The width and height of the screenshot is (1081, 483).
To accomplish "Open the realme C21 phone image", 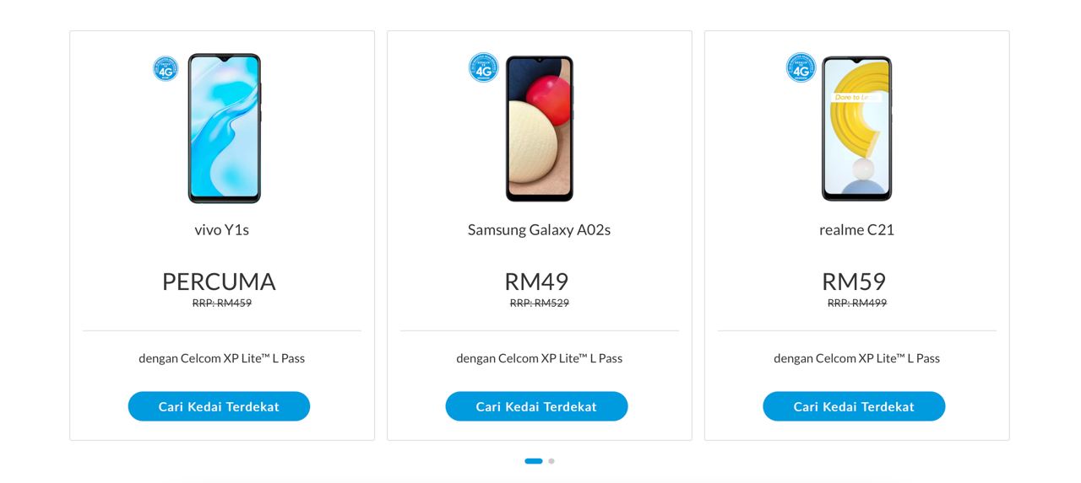I will point(856,128).
